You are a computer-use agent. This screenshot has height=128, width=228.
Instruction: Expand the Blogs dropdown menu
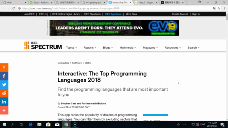pyautogui.click(x=108, y=48)
